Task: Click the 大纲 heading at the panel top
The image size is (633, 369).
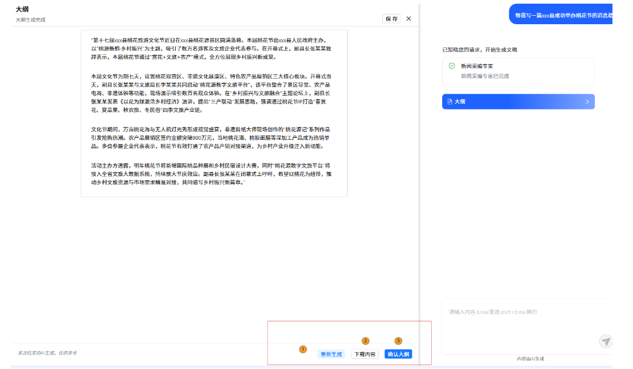Action: coord(22,10)
